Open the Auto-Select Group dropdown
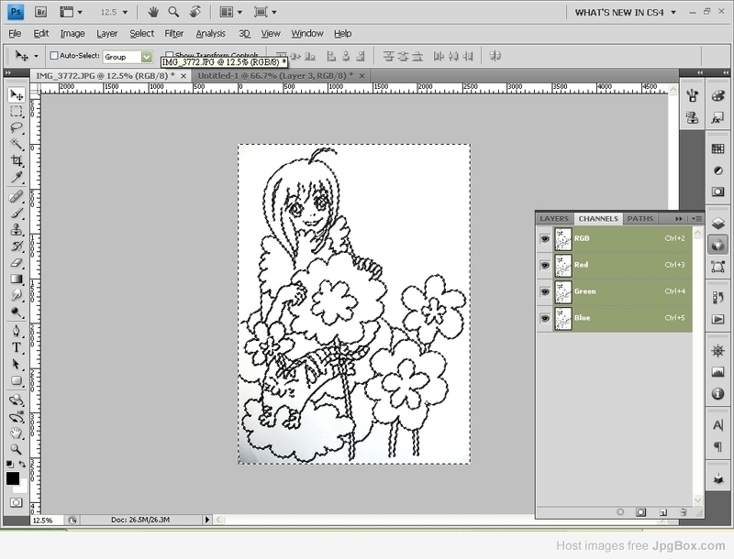This screenshot has height=559, width=734. pos(128,57)
